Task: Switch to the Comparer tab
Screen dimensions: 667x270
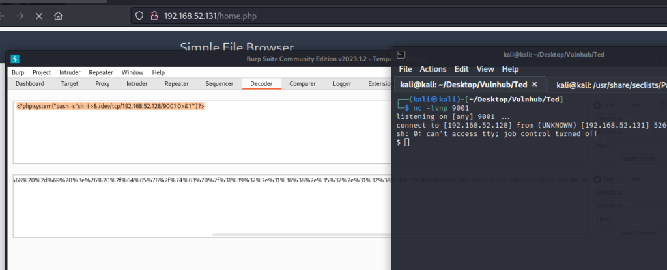Action: (x=302, y=84)
